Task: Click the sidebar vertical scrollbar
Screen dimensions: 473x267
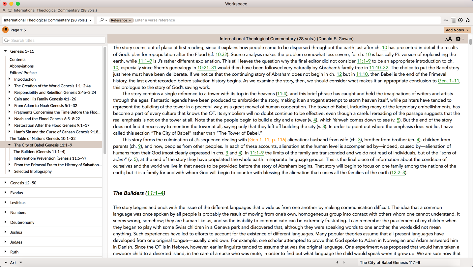Action: 105,100
